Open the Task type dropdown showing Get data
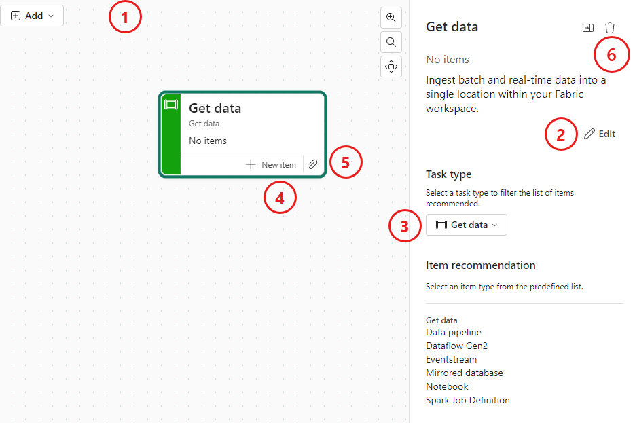 466,224
